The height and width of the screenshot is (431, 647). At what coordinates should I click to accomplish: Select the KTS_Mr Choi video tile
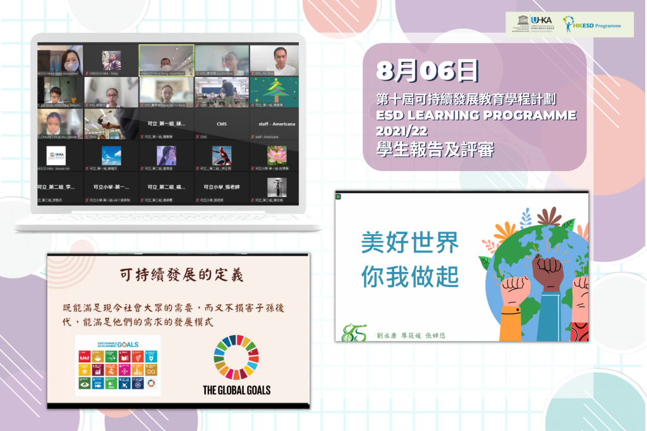pyautogui.click(x=274, y=60)
